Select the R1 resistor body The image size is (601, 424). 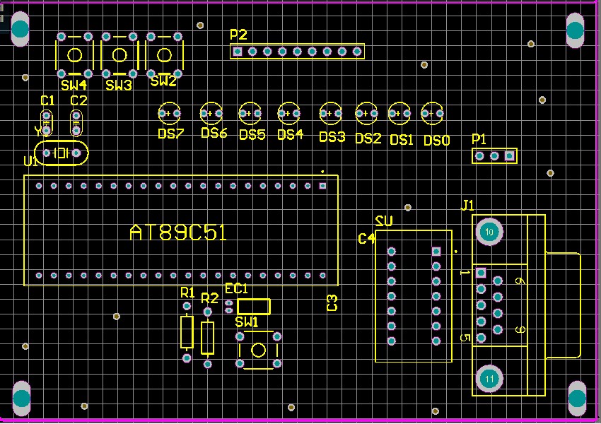click(187, 332)
